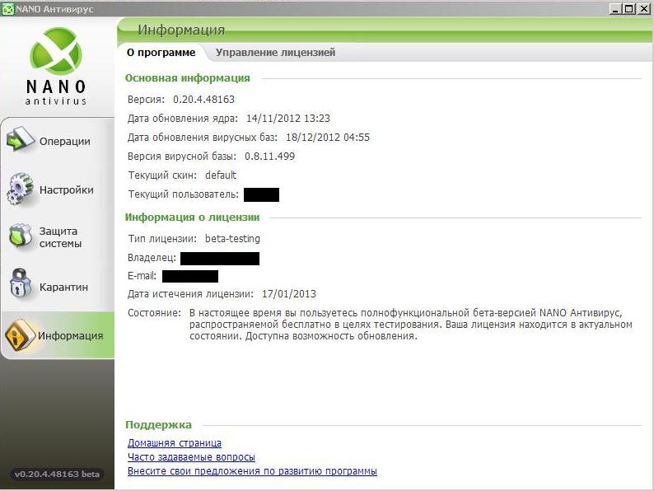Click the Состояние license status text
This screenshot has width=654, height=491.
click(x=410, y=325)
